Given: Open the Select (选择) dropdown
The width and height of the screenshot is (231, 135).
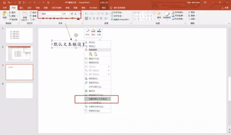Looking at the screenshot, I should click(192, 19).
